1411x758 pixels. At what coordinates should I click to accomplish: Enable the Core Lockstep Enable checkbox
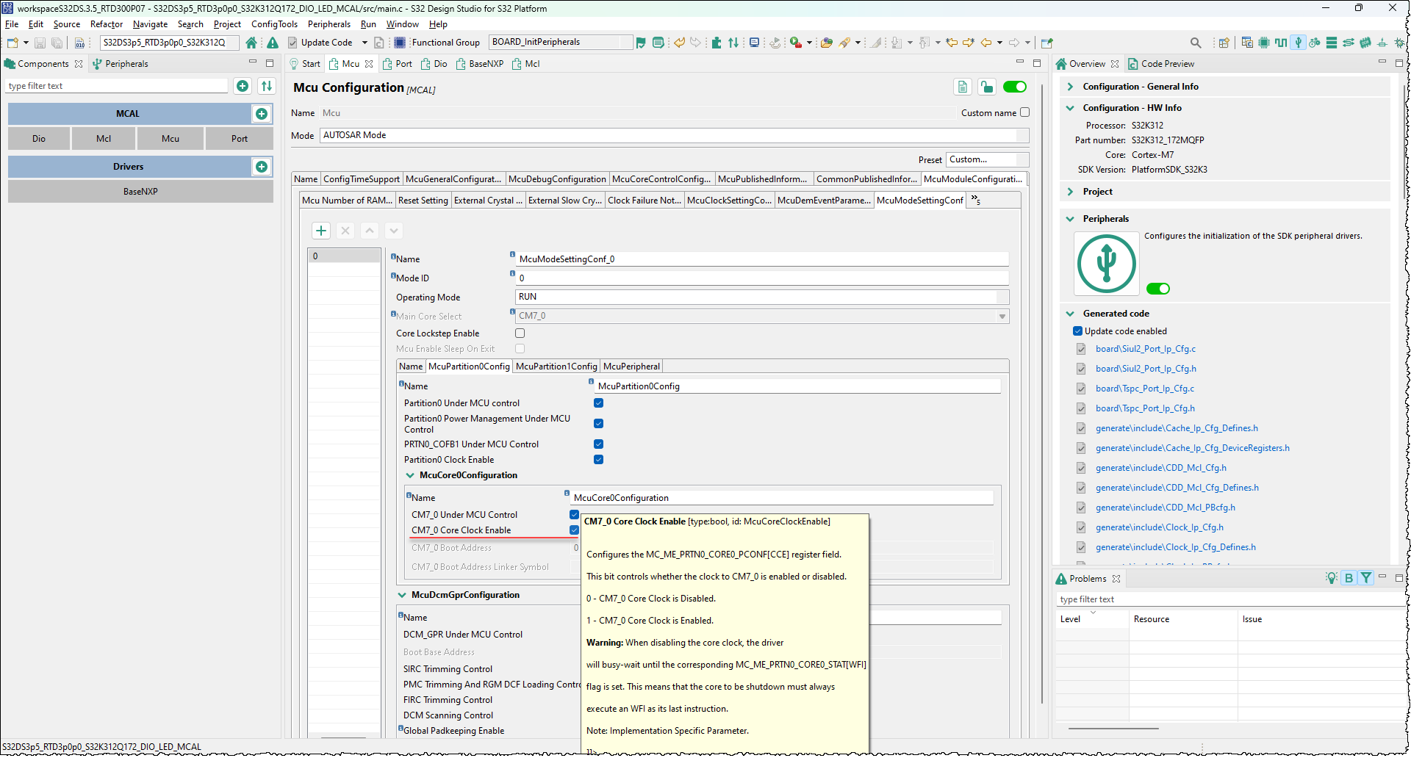(520, 333)
